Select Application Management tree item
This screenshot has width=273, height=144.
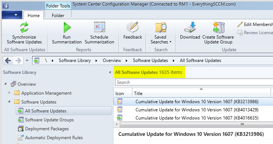[46, 93]
